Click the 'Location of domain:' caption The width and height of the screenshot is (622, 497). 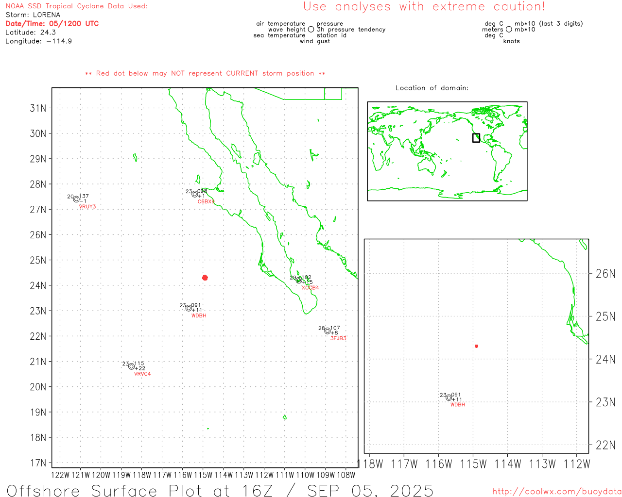pyautogui.click(x=432, y=88)
